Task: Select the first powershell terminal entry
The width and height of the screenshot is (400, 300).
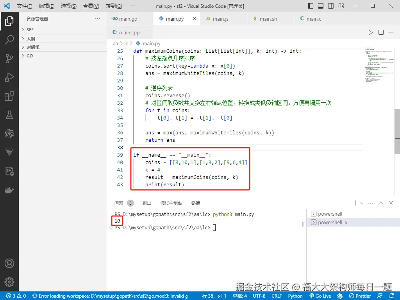Action: pyautogui.click(x=353, y=214)
